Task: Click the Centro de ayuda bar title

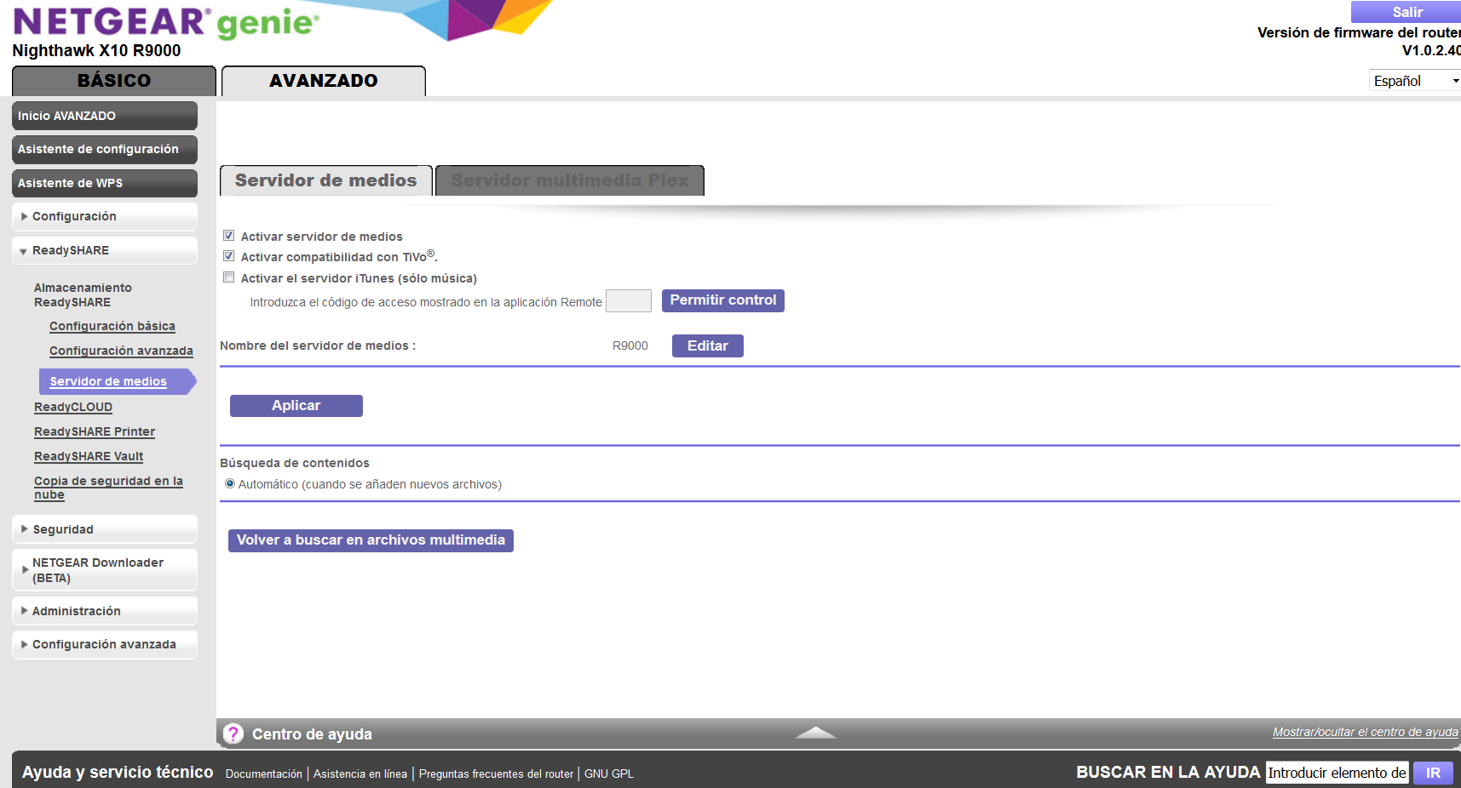Action: (x=312, y=734)
